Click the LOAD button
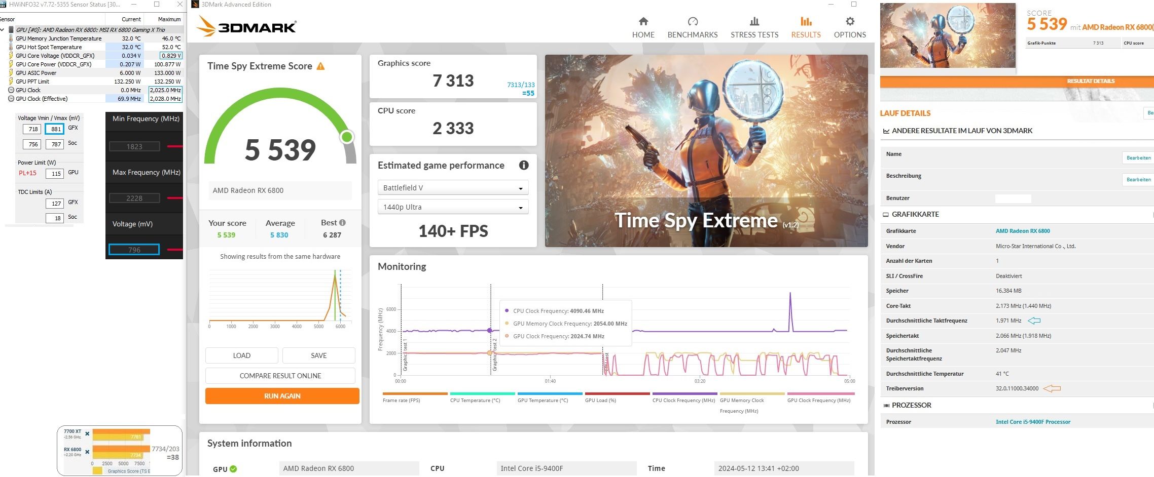 point(241,355)
